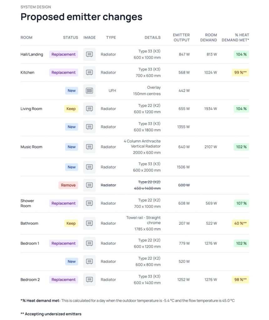
Task: Click the Bathroom towel rail icon
Action: [89, 223]
